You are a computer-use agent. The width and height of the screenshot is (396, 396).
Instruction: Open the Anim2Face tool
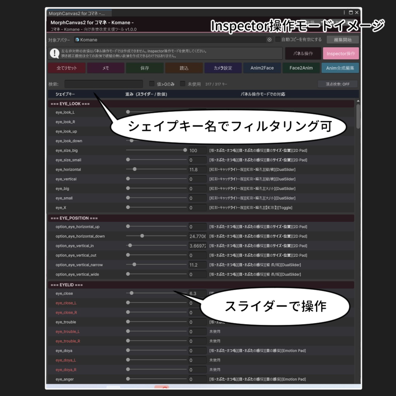click(x=262, y=68)
